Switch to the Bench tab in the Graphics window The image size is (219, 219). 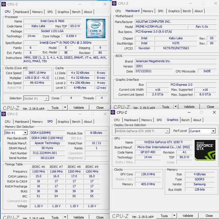point(185,120)
